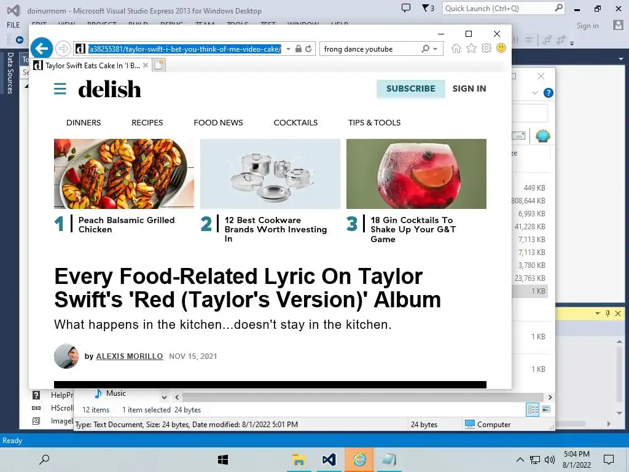Click the blue help question mark icon
This screenshot has width=629, height=472.
coord(549,93)
